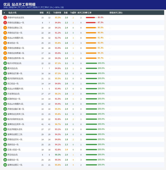The image size is (166, 170).
Task: Click the 罗庄优远1队 station name
Action: [x=13, y=155]
